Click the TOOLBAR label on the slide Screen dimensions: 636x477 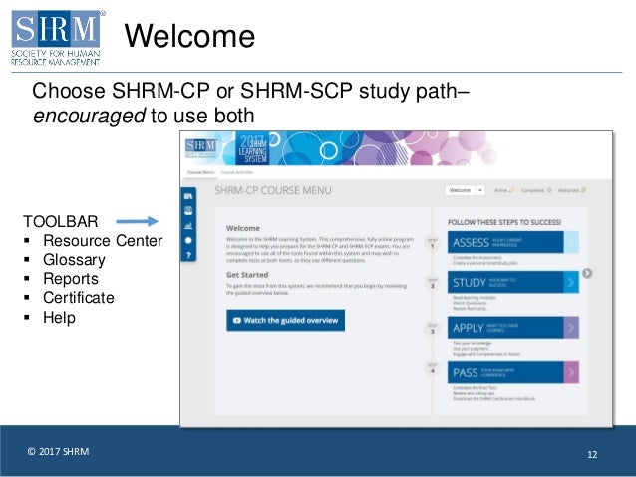coord(61,222)
